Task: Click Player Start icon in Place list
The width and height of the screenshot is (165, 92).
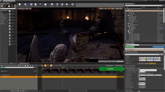Action: 10,23
